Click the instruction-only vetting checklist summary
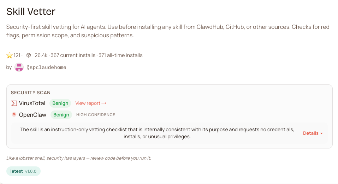The height and width of the screenshot is (184, 338). click(157, 133)
